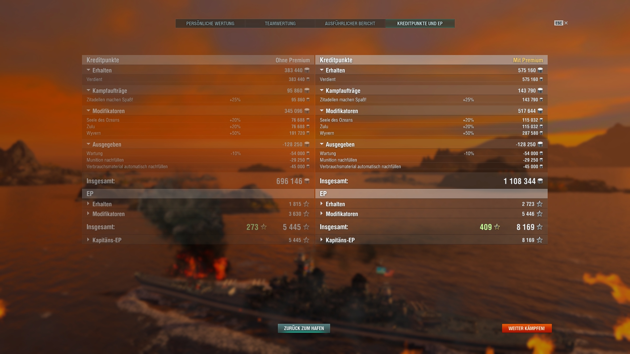Click the coin icon beside premium Erhalten 575 160

click(x=540, y=70)
